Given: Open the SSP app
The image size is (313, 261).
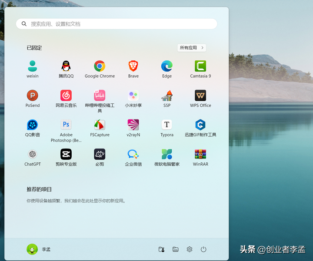Looking at the screenshot, I should [167, 99].
